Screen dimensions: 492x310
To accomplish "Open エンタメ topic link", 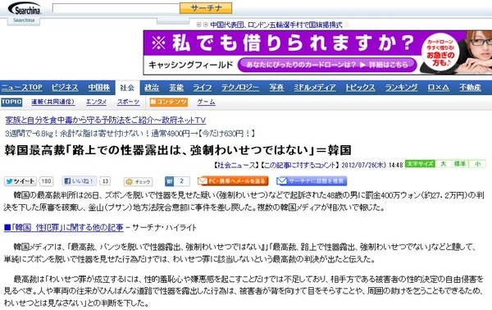I will 96,102.
